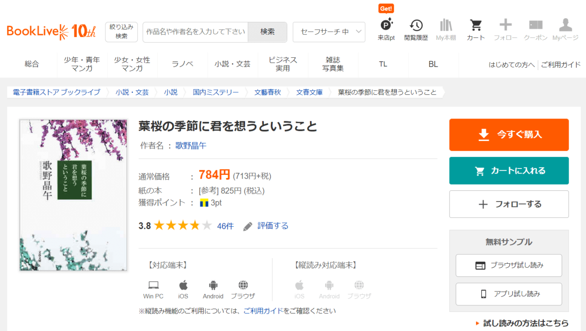Click 国内ミステリー breadcrumb link
Viewport: 586px width, 331px height.
pyautogui.click(x=216, y=92)
